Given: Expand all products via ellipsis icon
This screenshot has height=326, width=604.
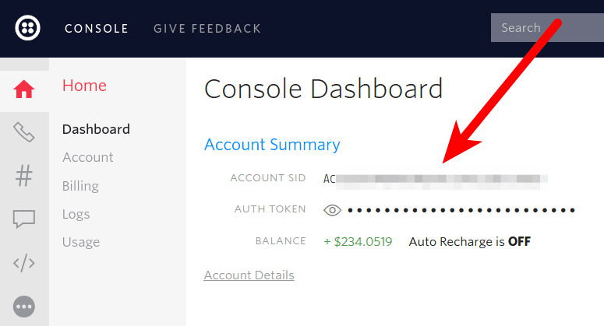Looking at the screenshot, I should 24,306.
